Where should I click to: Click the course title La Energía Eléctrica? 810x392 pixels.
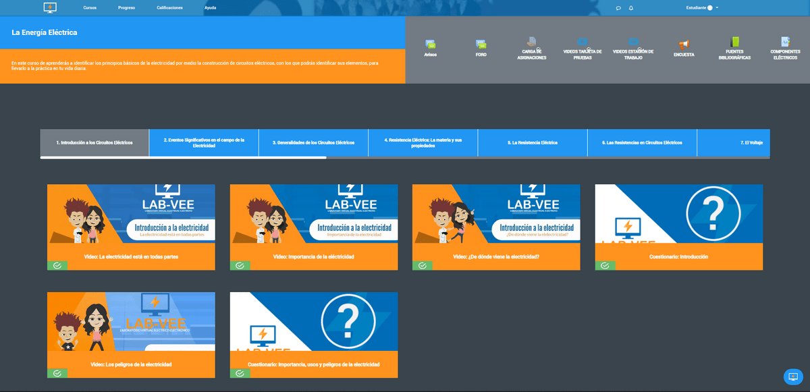(x=45, y=32)
